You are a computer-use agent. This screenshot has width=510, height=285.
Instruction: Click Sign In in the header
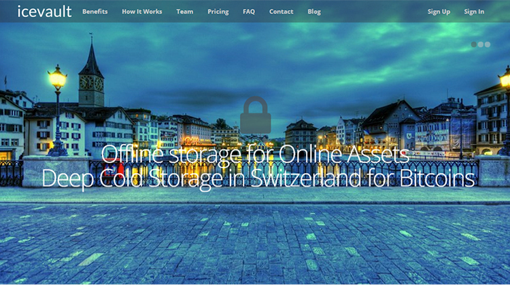pyautogui.click(x=474, y=12)
